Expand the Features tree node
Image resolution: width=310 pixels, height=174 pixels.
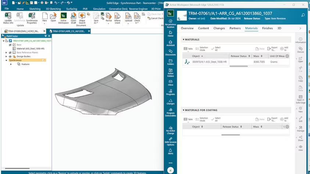coord(11,64)
